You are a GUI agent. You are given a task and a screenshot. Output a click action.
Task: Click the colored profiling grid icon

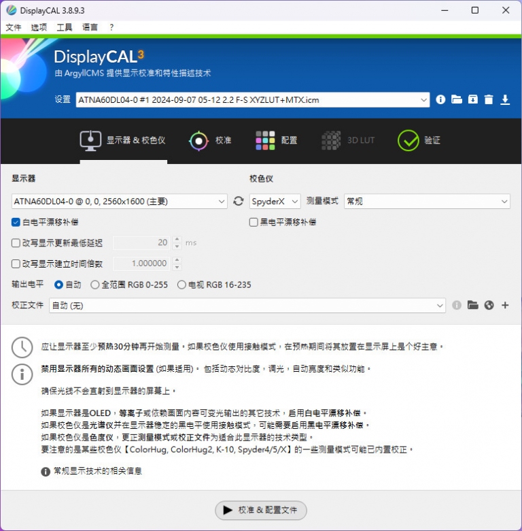click(265, 140)
